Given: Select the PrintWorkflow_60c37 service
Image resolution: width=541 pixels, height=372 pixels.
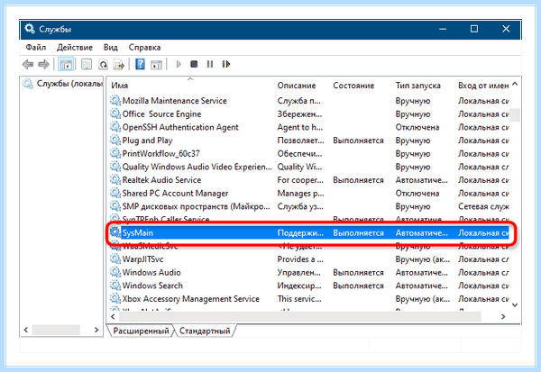Looking at the screenshot, I should pyautogui.click(x=309, y=153).
